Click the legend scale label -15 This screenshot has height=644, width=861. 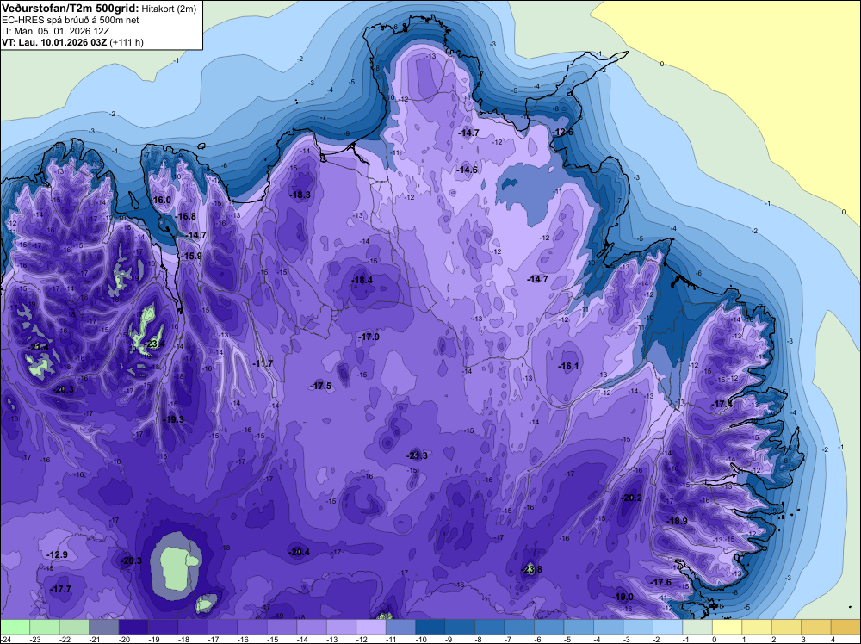click(274, 640)
